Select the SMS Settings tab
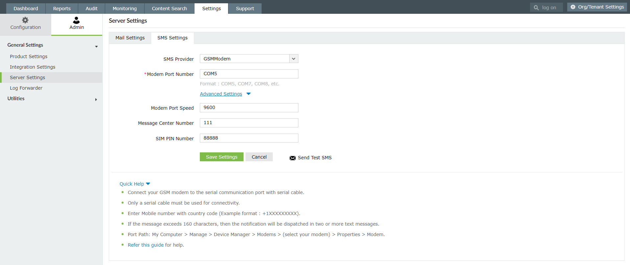630x265 pixels. (x=172, y=38)
